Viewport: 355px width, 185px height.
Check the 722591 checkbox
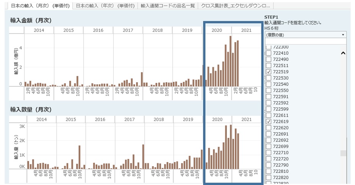point(269,97)
